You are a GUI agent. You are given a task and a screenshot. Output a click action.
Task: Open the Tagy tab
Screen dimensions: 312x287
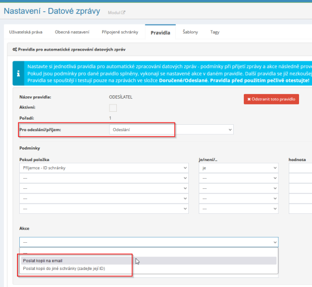pos(215,32)
